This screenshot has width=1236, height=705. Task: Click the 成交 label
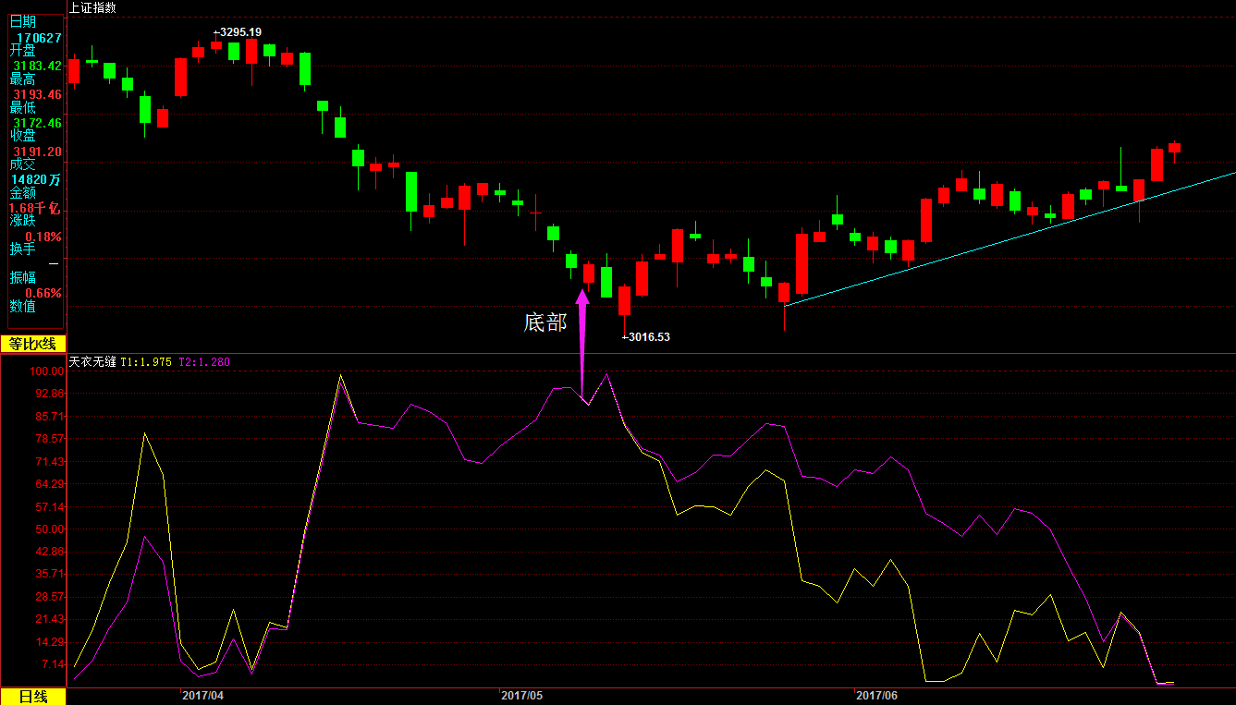tap(23, 164)
